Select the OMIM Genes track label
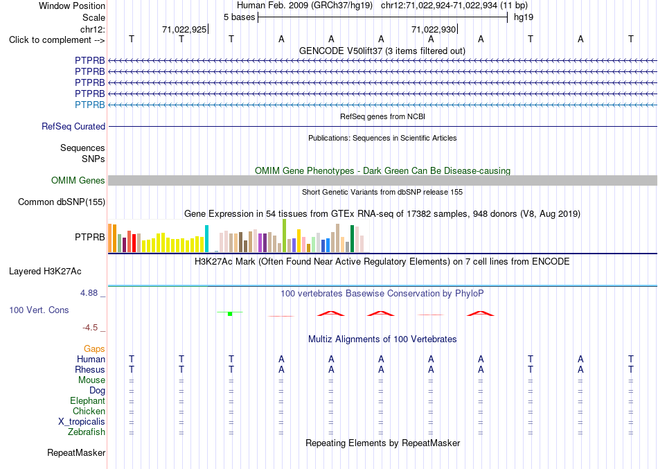This screenshot has height=469, width=658. coord(78,181)
